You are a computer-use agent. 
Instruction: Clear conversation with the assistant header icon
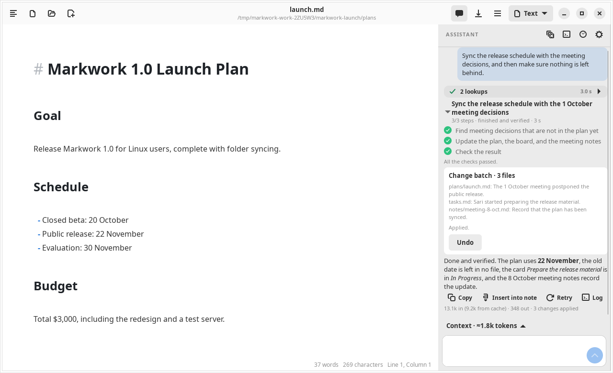tap(550, 34)
